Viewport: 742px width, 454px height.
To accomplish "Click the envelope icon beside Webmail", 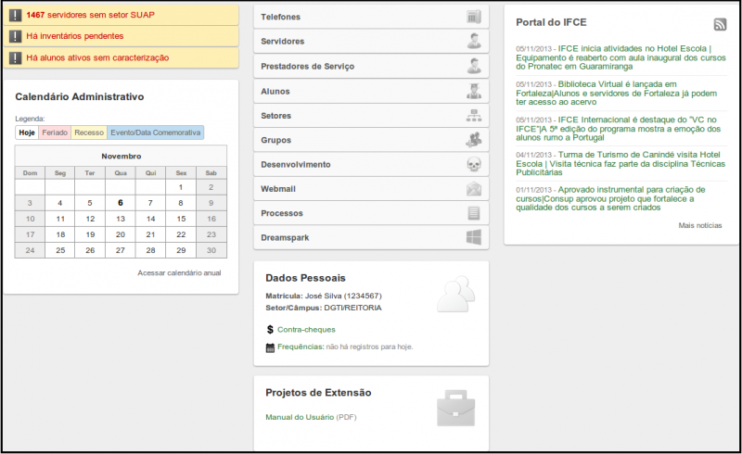I will [x=474, y=189].
